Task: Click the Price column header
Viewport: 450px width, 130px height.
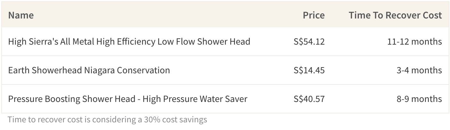Action: tap(314, 15)
